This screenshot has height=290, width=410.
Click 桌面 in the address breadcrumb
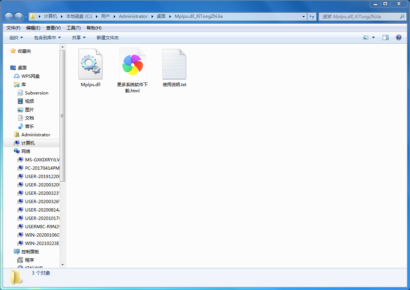click(x=161, y=16)
